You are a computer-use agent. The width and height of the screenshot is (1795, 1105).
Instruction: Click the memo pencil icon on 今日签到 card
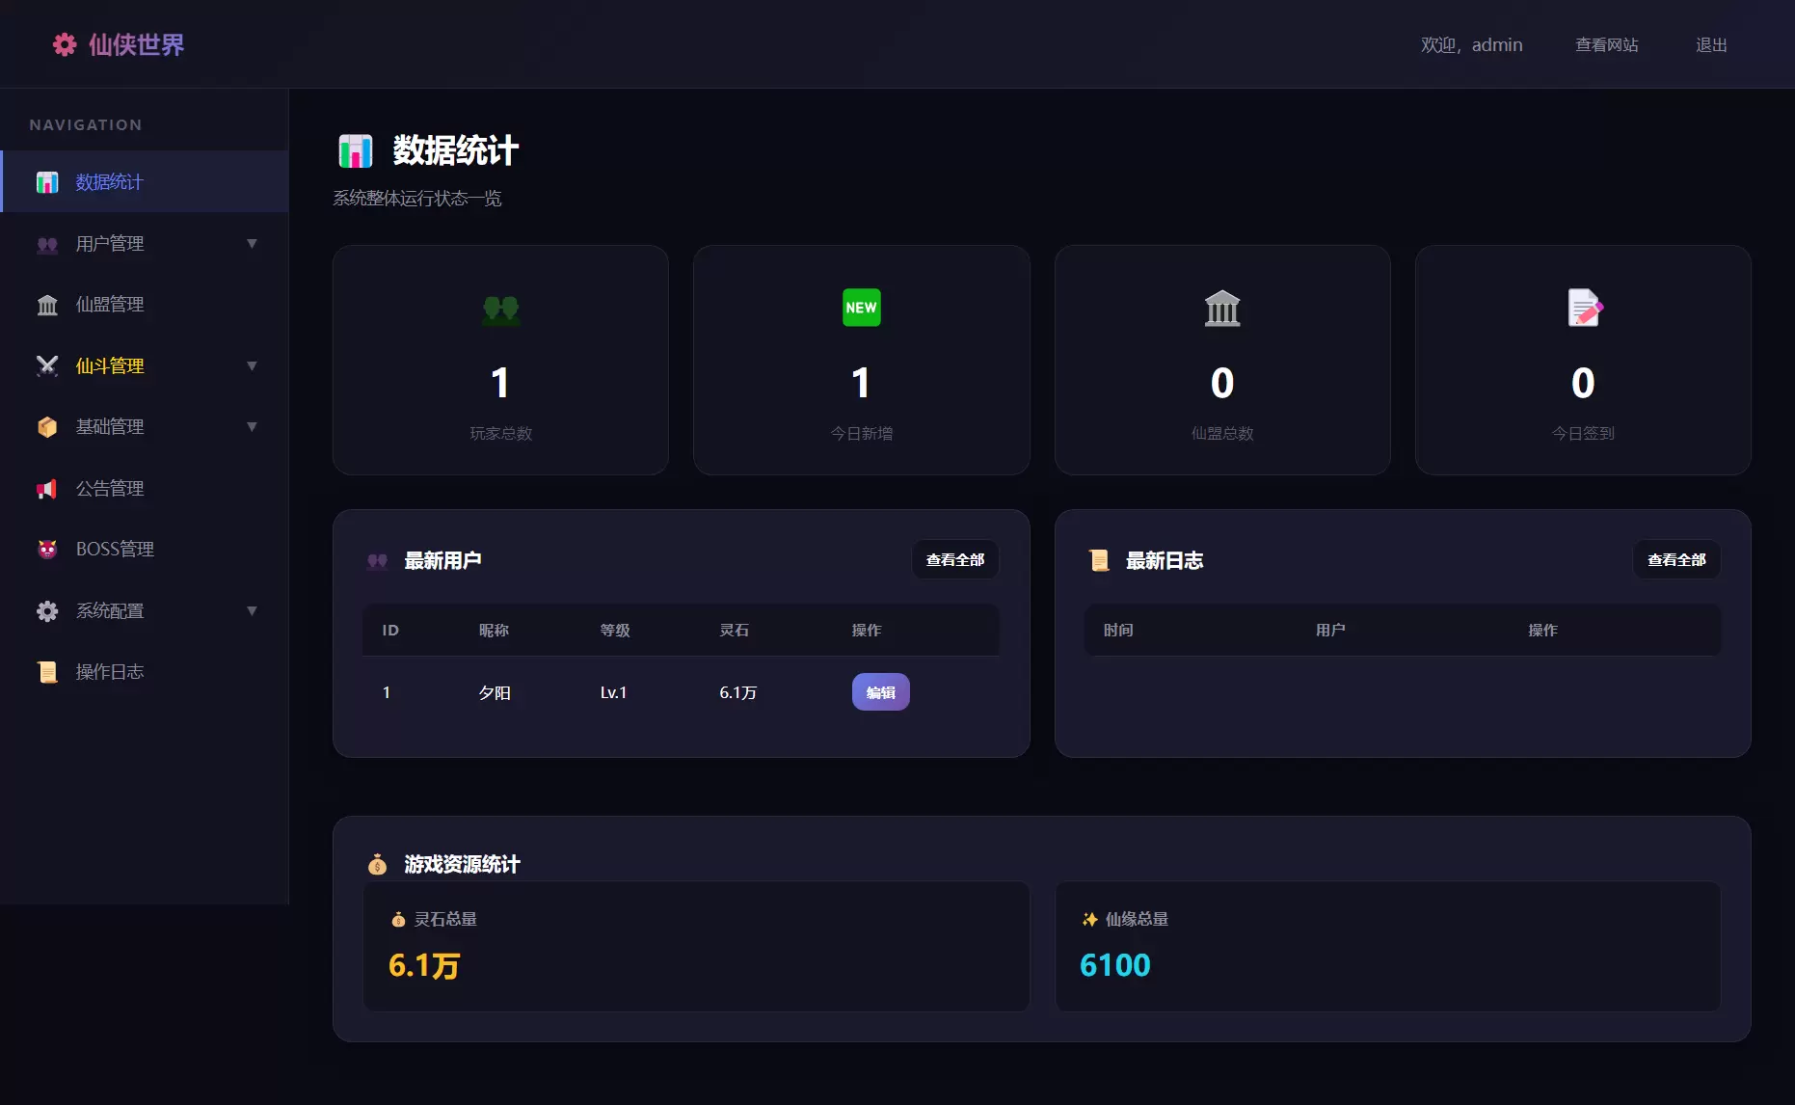coord(1584,308)
